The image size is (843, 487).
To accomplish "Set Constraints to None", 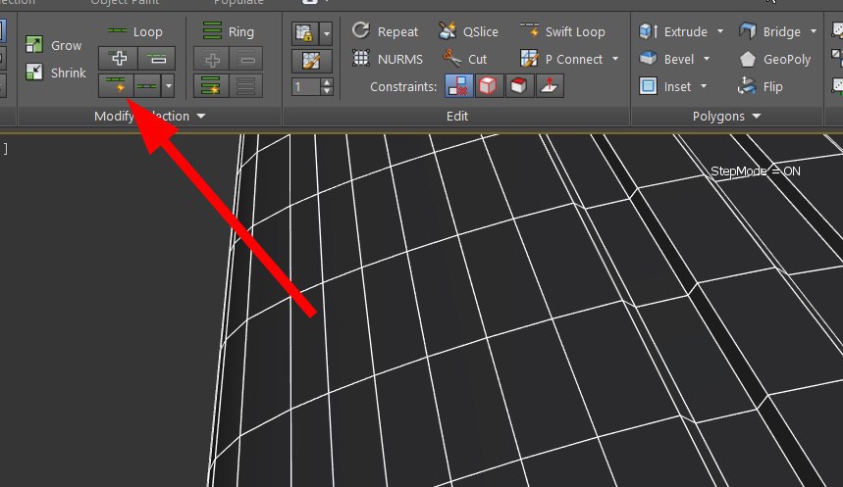I will [x=458, y=86].
